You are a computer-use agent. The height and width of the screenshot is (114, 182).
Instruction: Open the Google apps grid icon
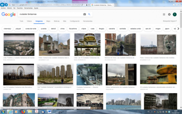tap(164, 14)
